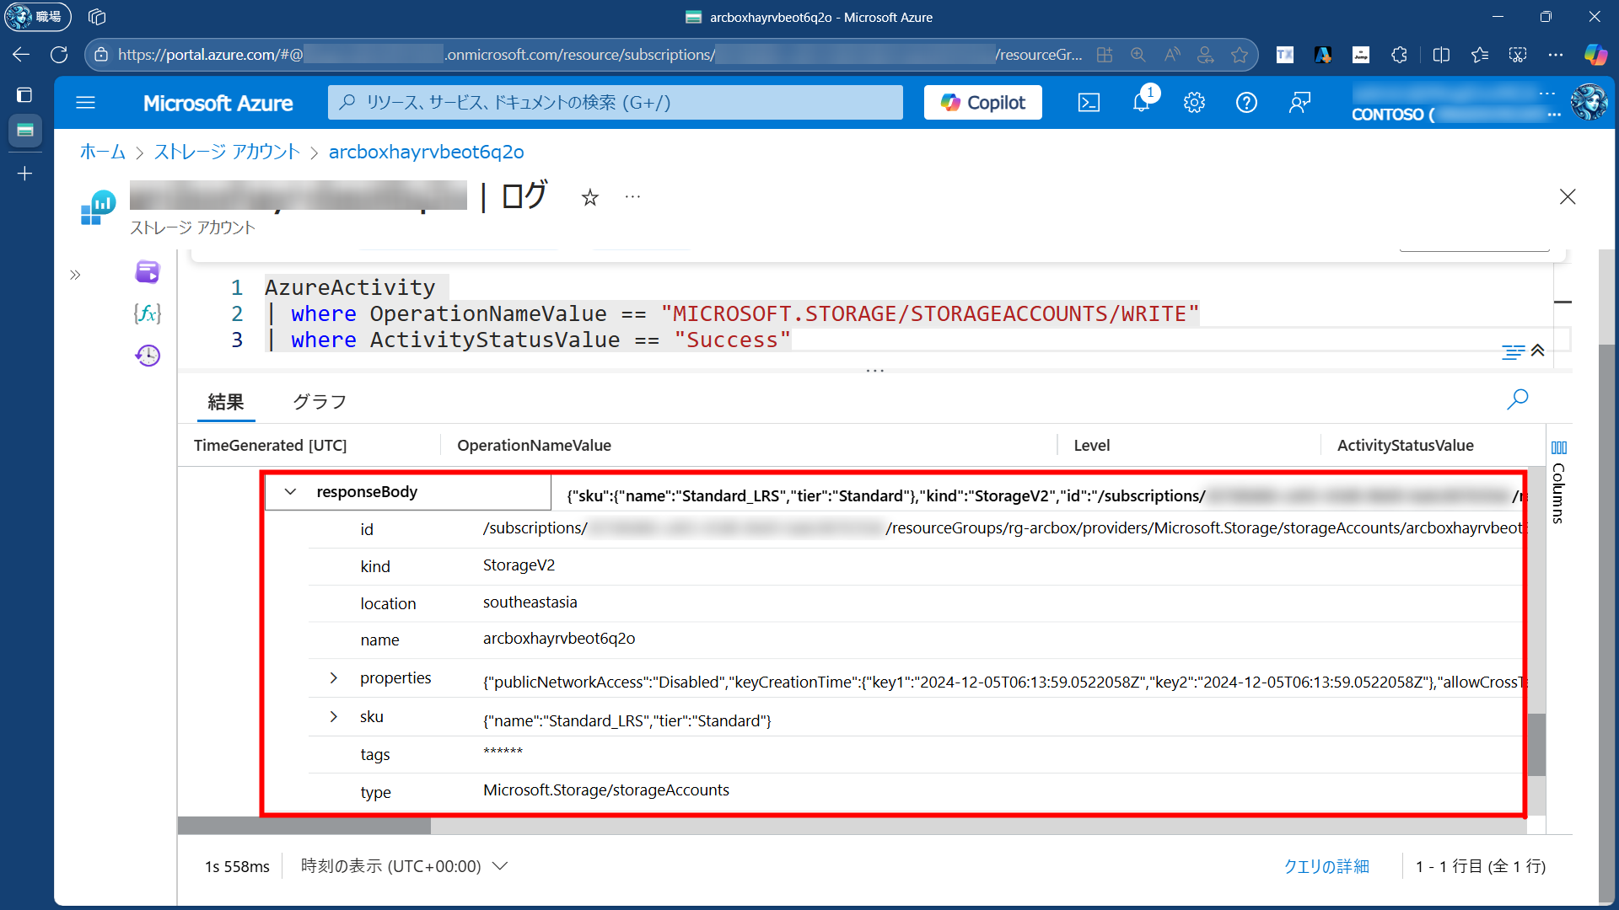This screenshot has height=910, width=1619.
Task: Open Azure Cloud Shell icon
Action: 1089,103
